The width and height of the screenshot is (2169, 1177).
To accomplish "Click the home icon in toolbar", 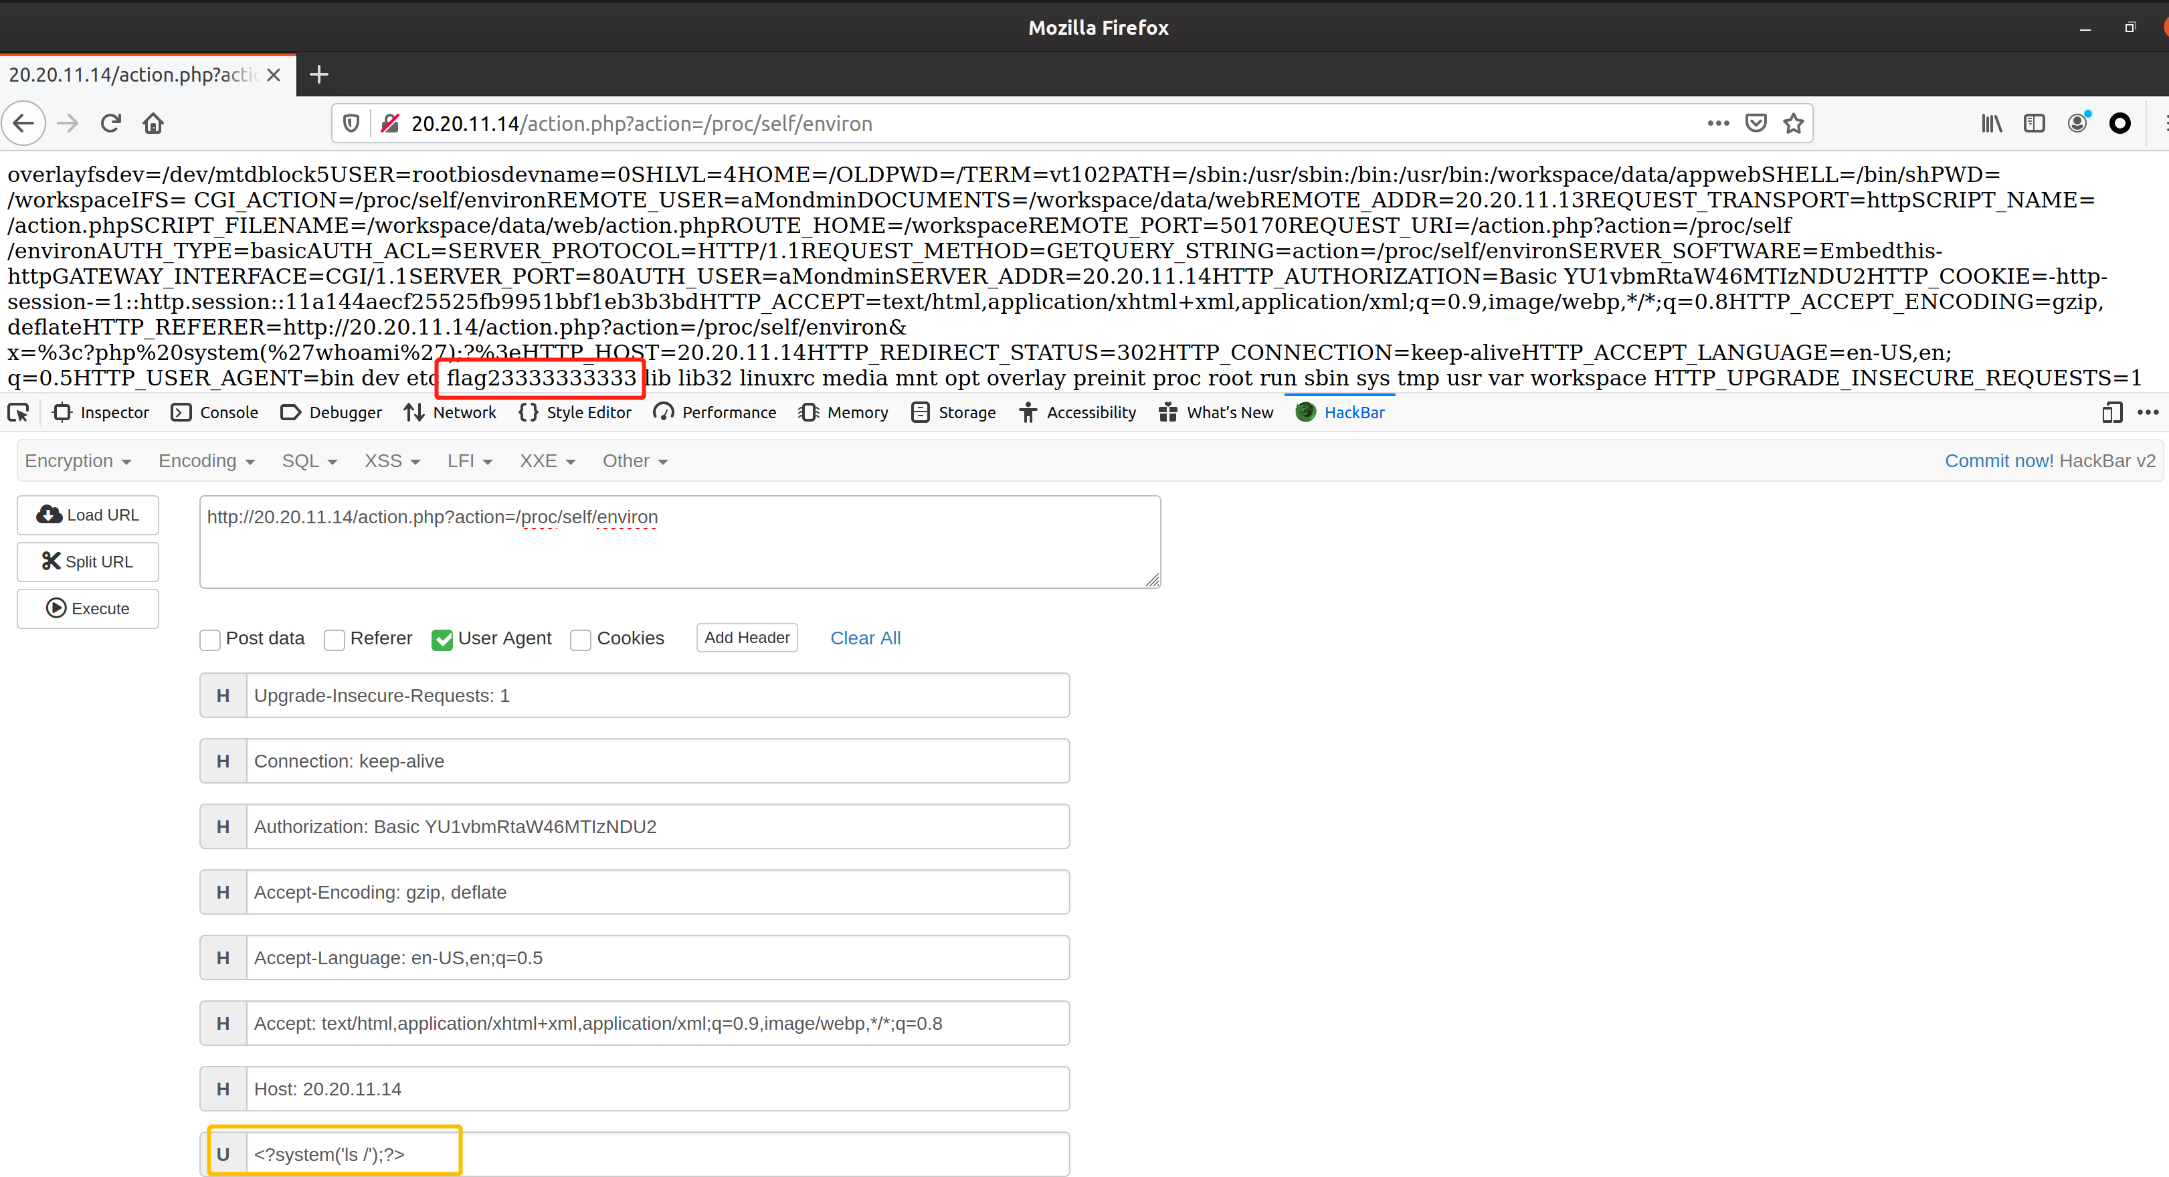I will tap(153, 124).
